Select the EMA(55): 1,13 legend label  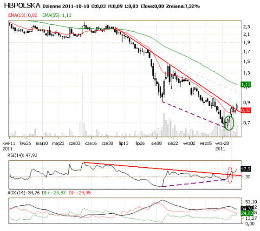pyautogui.click(x=57, y=15)
